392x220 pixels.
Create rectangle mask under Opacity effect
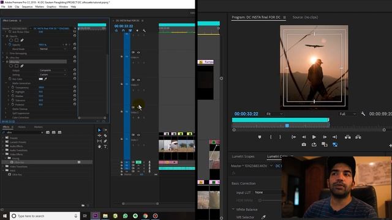coord(17,40)
